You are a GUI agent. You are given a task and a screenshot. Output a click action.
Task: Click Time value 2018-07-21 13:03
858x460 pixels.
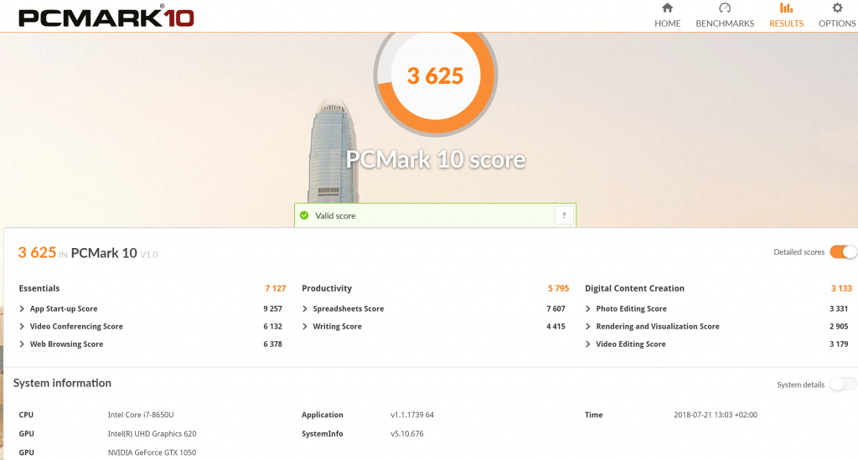[716, 415]
